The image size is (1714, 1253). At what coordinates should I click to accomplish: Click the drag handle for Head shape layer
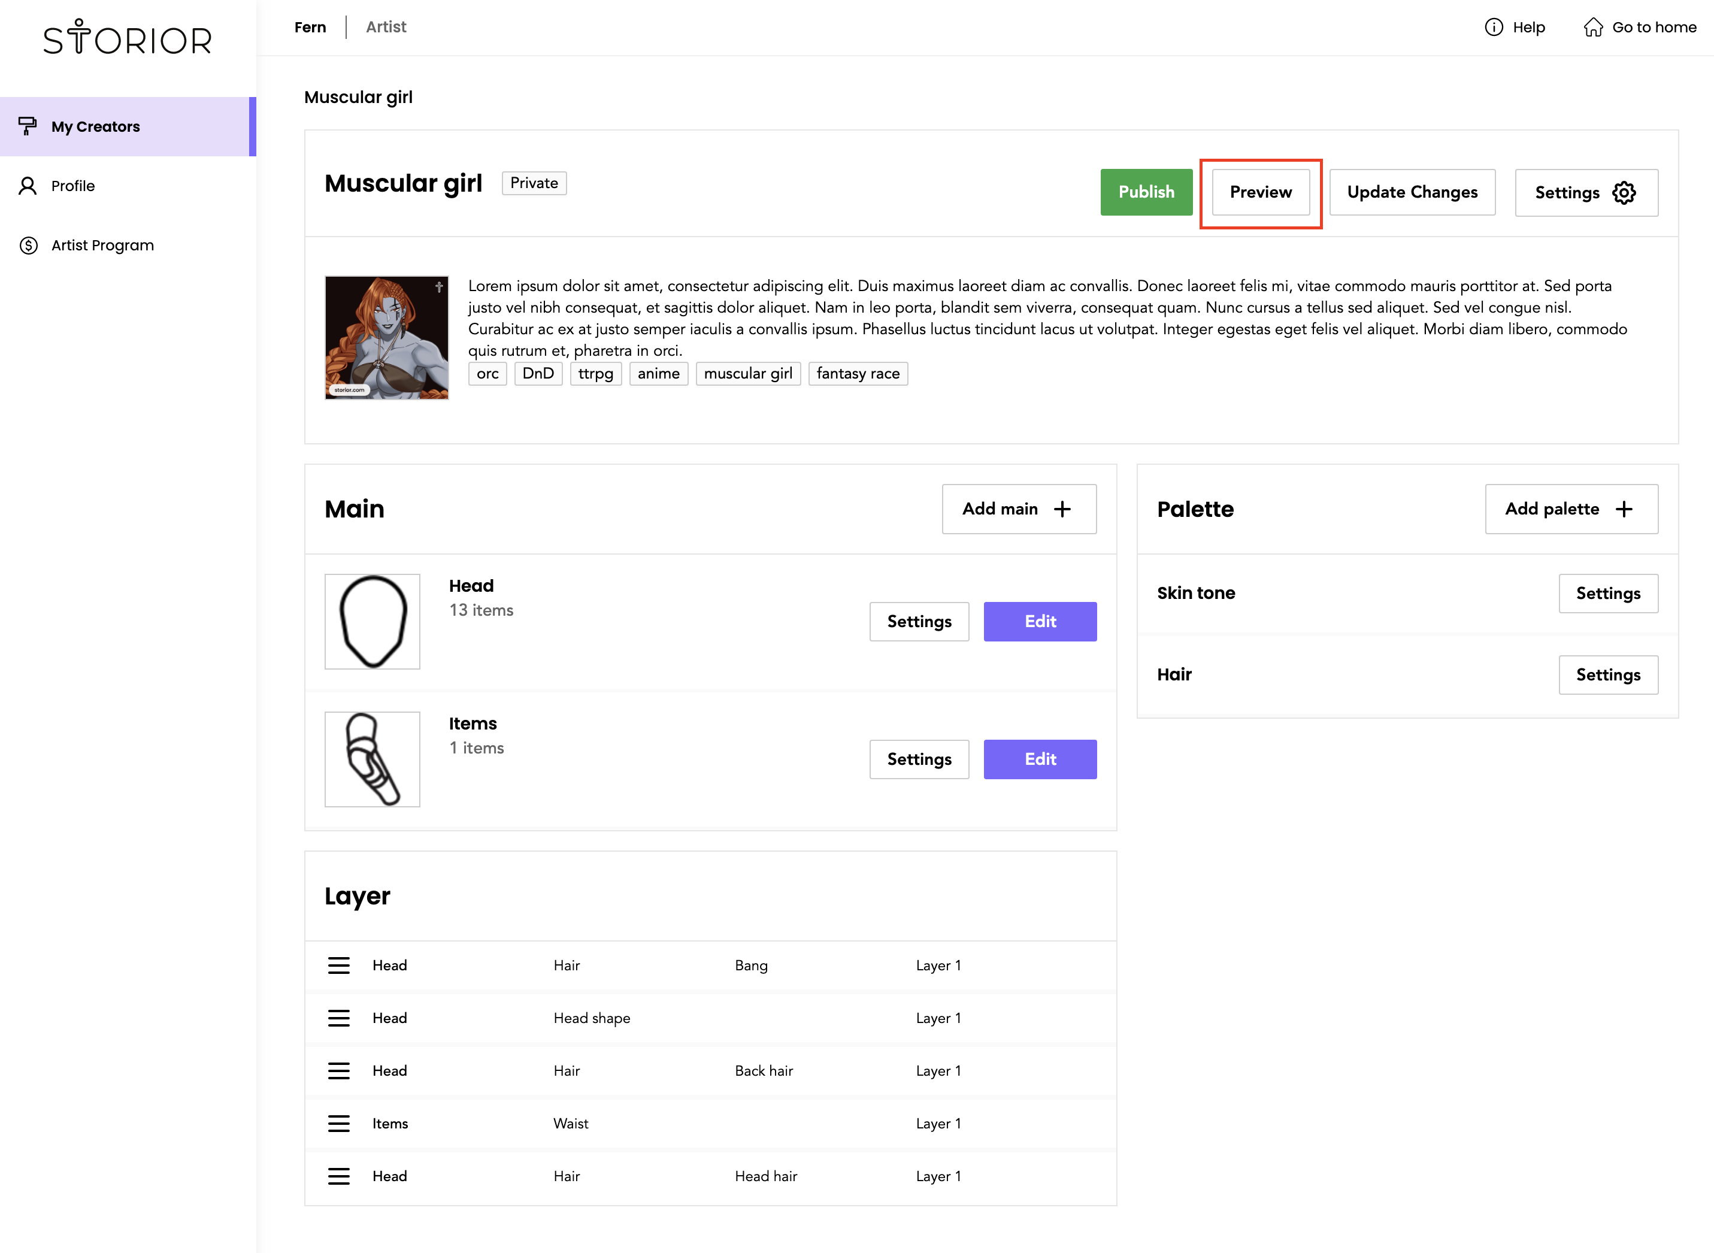338,1018
